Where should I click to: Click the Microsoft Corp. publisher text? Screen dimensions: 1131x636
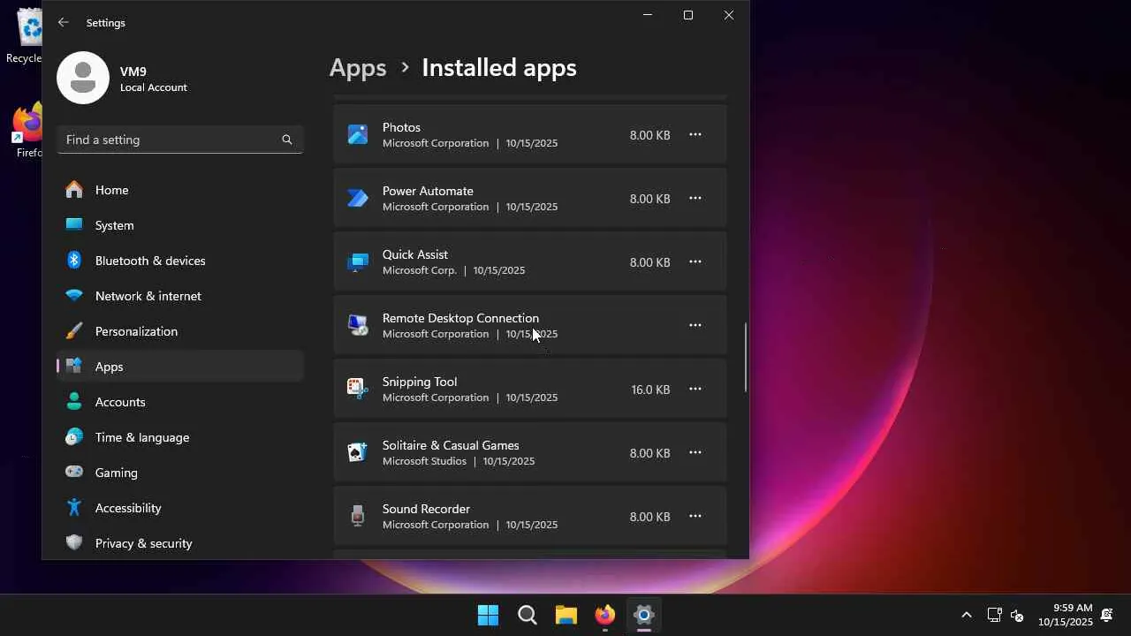[420, 270]
